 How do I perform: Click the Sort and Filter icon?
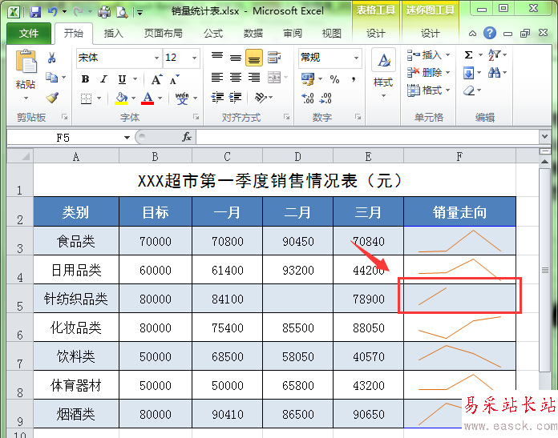494,54
